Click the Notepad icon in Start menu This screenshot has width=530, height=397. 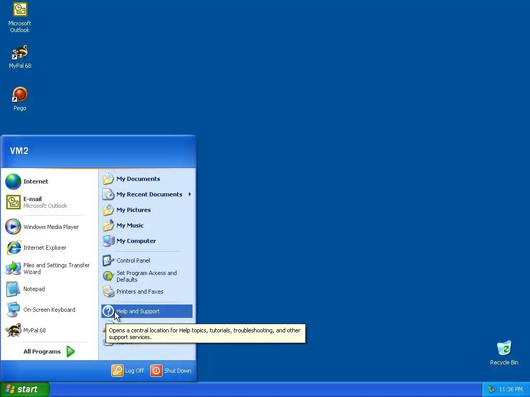[x=13, y=289]
